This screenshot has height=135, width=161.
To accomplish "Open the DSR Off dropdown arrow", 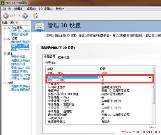I will coord(150,77).
